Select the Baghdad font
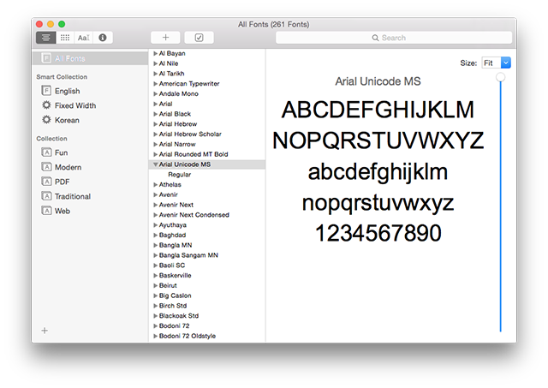Screen dimensions: 548x388 (207, 236)
